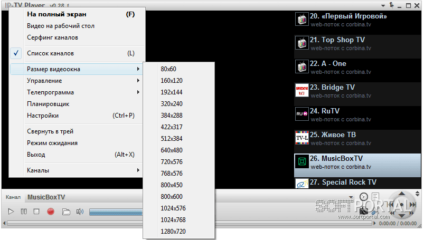424x240 pixels.
Task: Select channel 23. Bridge TV
Action: (357, 94)
